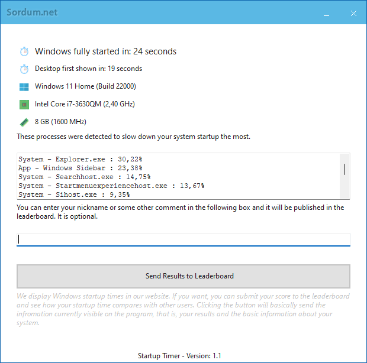Click the stopwatch icon beside 'Windows fully started'
This screenshot has height=363, width=367.
pyautogui.click(x=24, y=51)
